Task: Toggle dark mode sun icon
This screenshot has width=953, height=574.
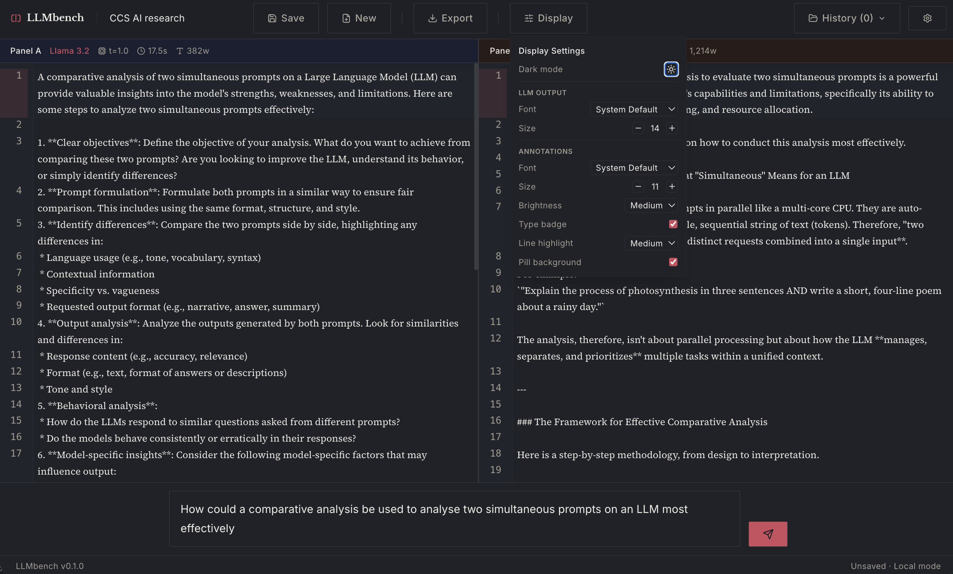Action: click(671, 69)
